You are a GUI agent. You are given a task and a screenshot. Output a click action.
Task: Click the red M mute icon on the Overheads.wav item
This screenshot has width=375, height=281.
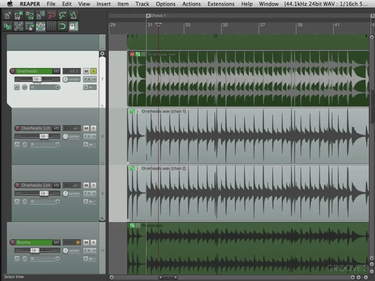click(x=132, y=54)
